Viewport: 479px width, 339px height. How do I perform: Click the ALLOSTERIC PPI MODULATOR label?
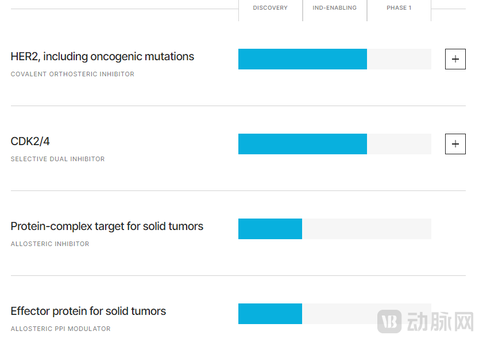point(60,329)
